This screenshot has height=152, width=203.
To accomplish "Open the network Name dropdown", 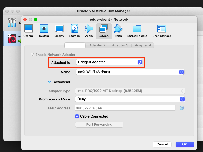I will coord(130,72).
